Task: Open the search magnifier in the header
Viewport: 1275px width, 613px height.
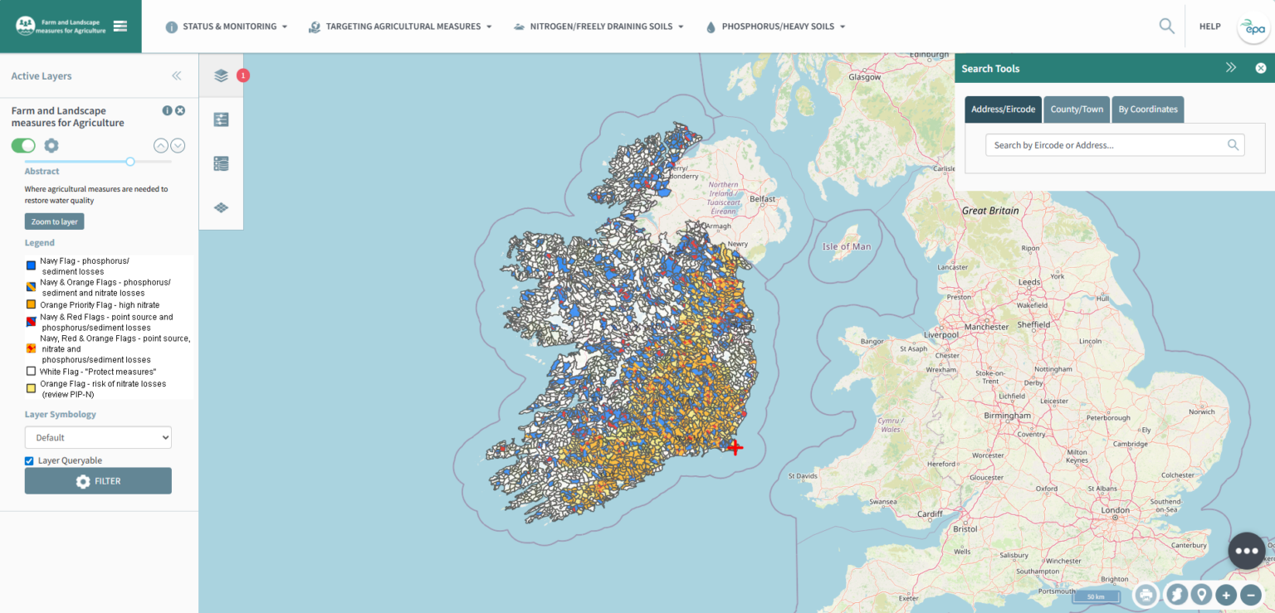Action: [x=1165, y=26]
